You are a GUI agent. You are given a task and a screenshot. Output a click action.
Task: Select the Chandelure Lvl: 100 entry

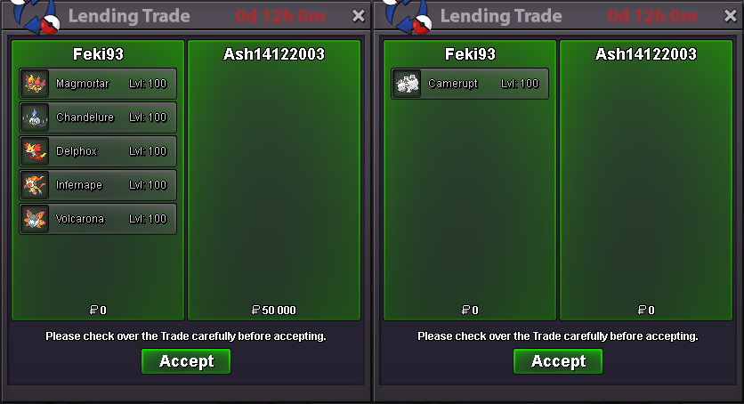(x=98, y=117)
